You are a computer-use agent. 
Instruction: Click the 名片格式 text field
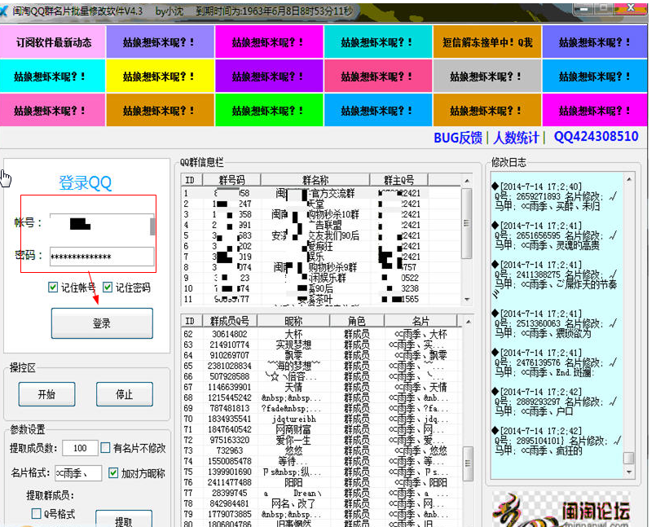tap(78, 473)
